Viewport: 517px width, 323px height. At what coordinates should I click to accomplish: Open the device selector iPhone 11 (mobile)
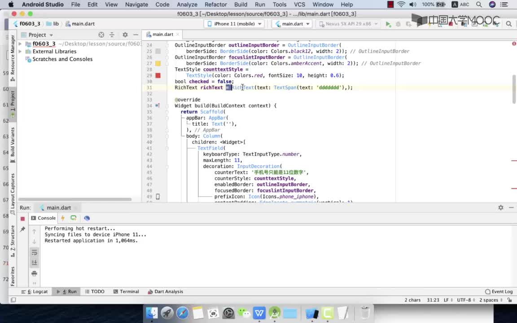(234, 24)
